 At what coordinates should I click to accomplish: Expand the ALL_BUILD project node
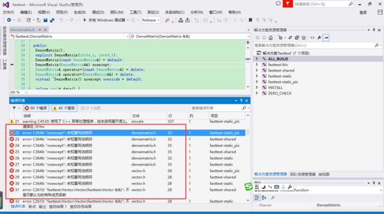coord(257,59)
